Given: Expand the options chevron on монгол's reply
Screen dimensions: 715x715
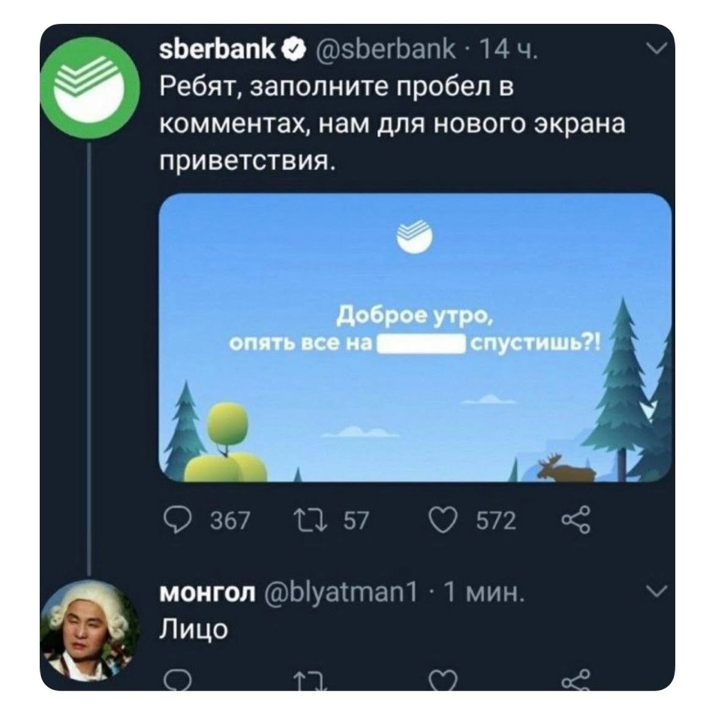Looking at the screenshot, I should 657,590.
